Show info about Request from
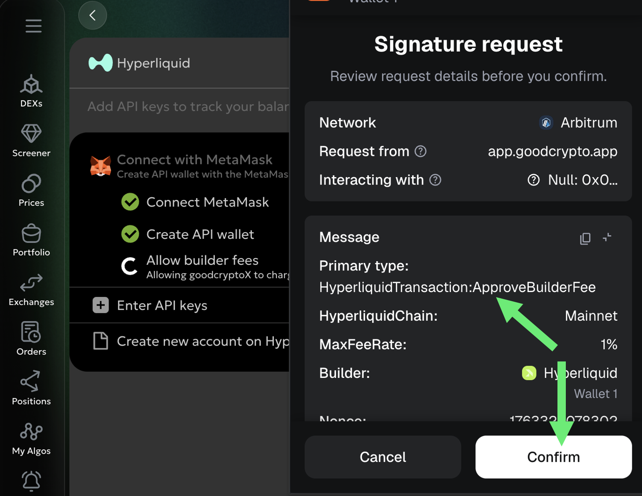This screenshot has height=496, width=642. [x=421, y=152]
